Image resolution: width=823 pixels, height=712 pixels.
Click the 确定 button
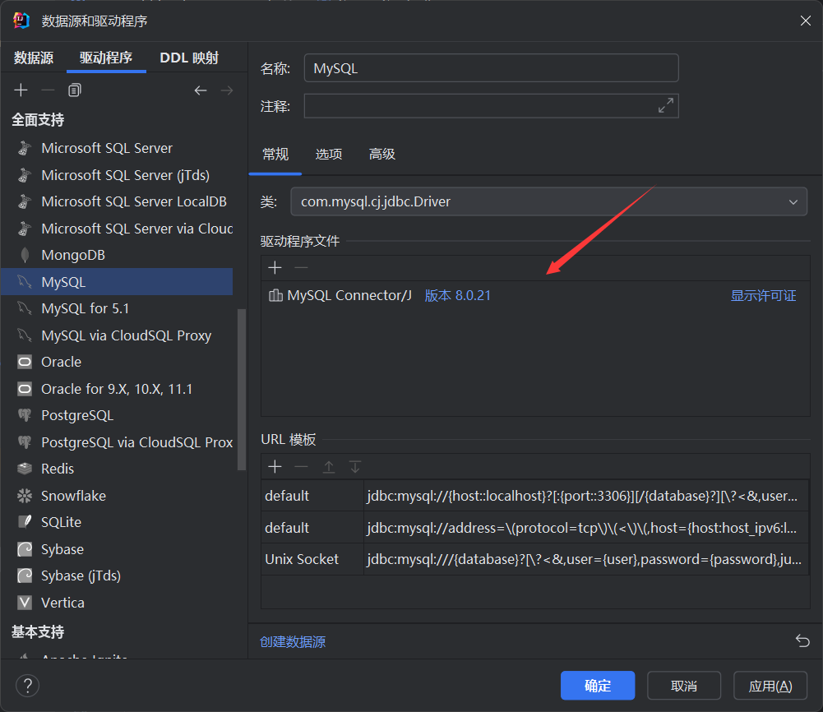(x=597, y=685)
